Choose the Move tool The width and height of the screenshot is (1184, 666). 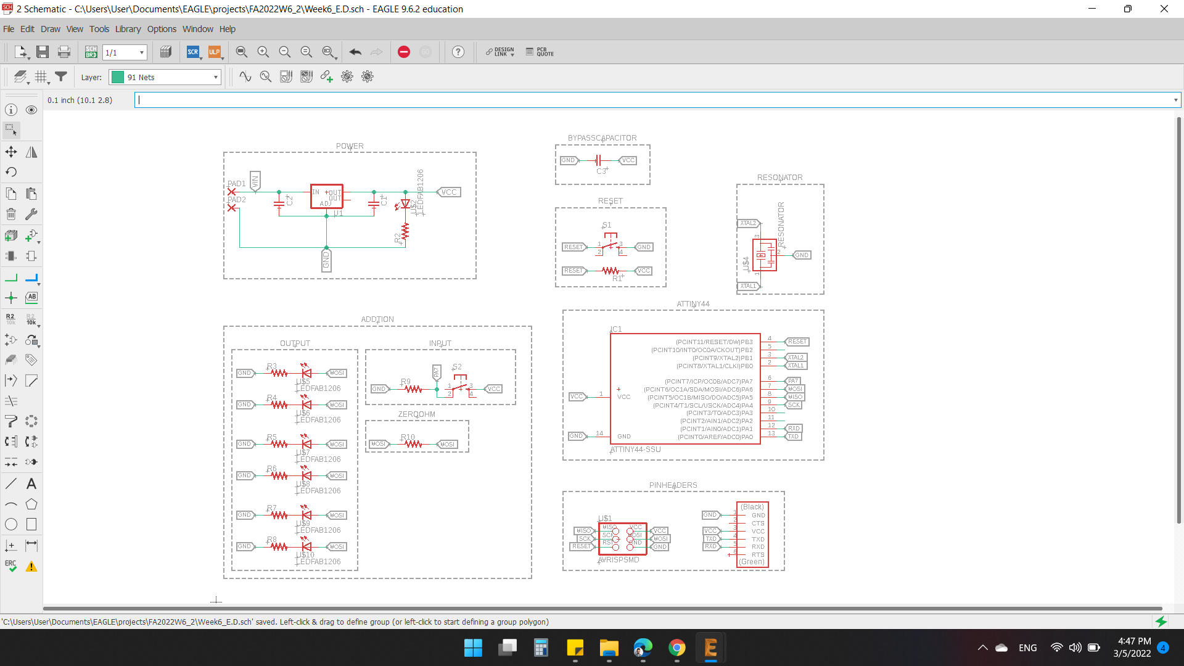[x=11, y=152]
